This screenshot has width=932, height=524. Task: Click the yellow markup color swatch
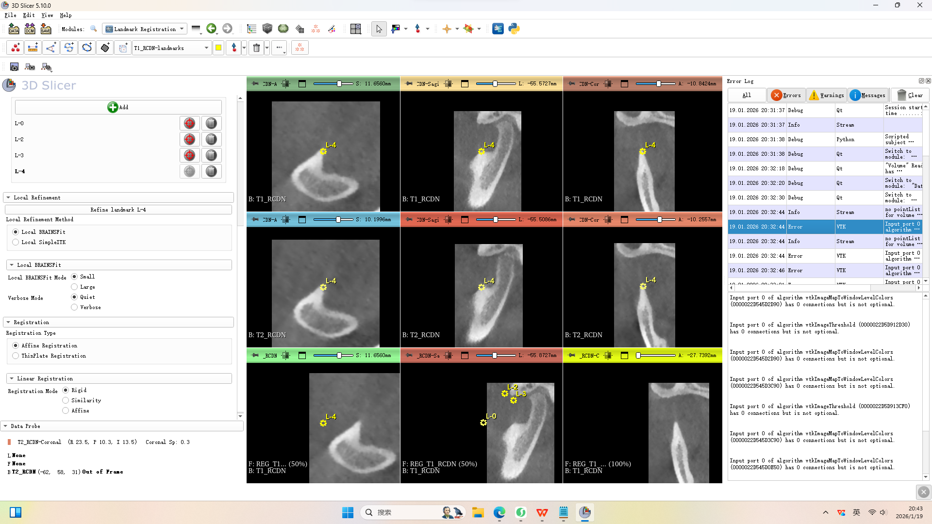218,48
